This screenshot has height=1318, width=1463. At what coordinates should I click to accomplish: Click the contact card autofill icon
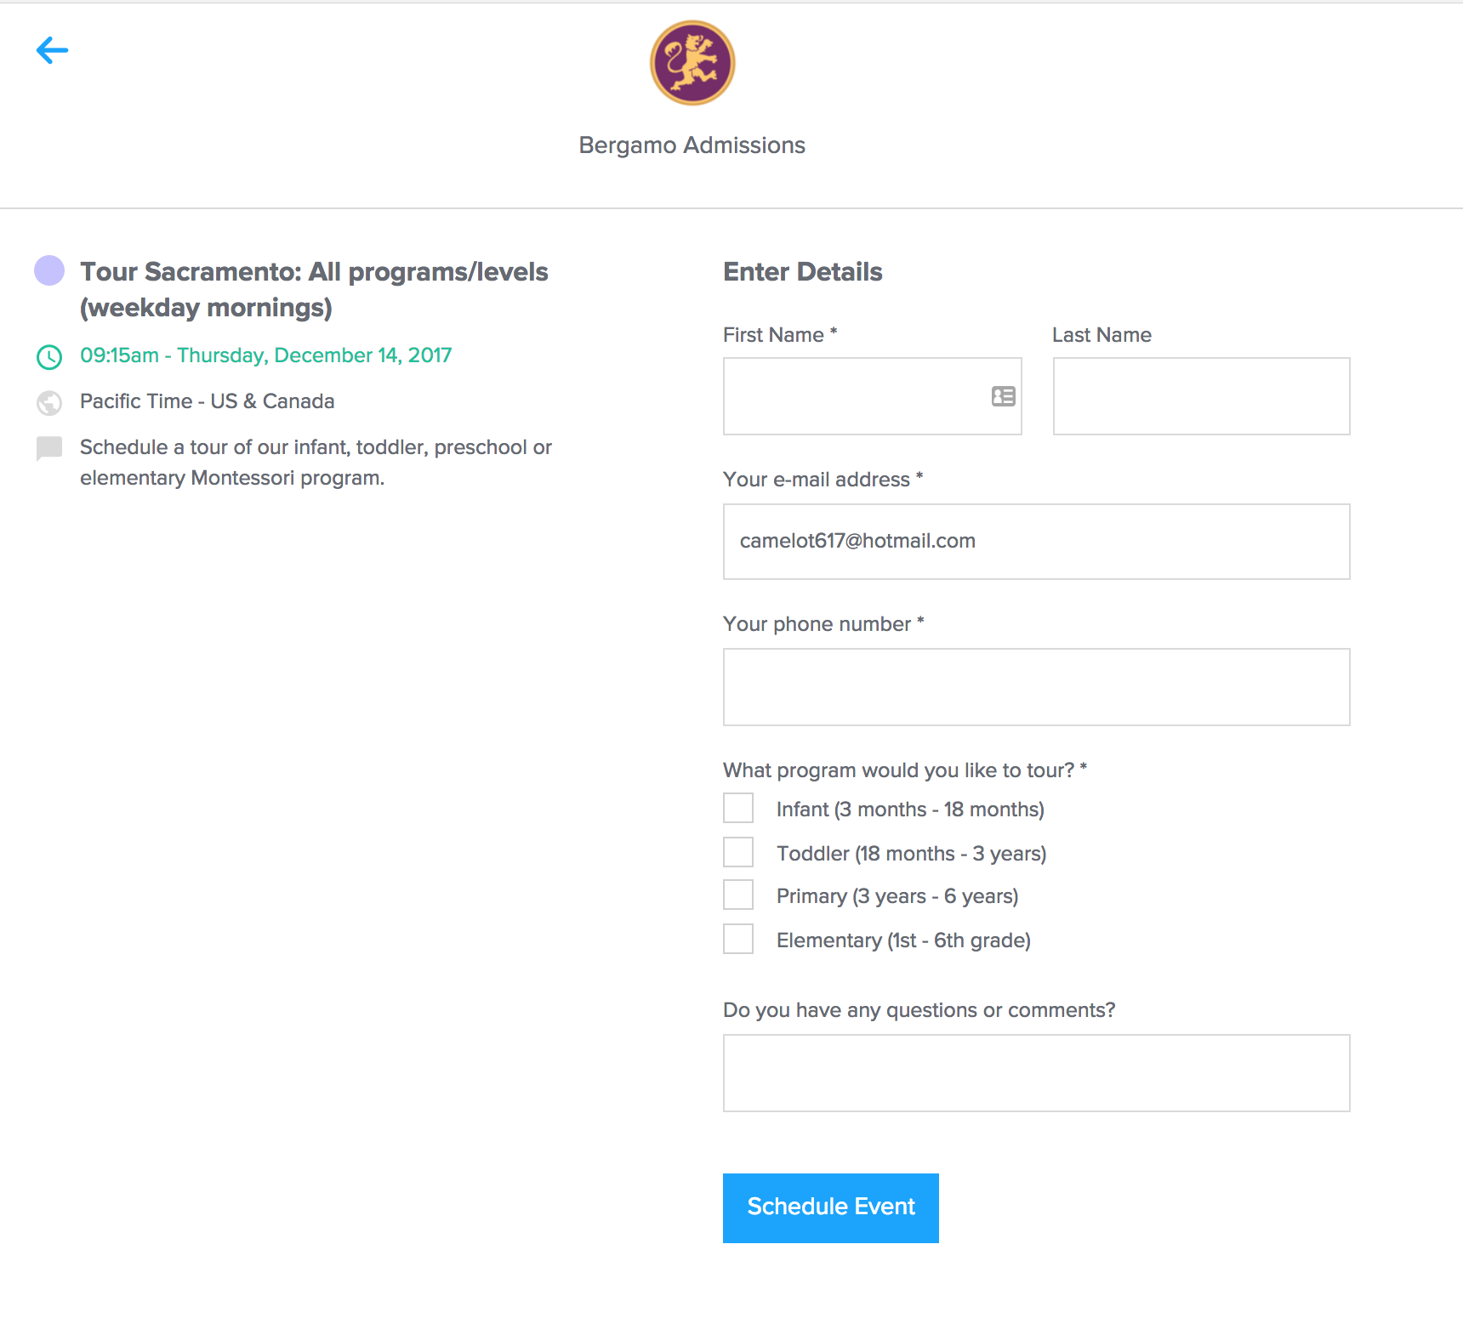coord(1004,396)
